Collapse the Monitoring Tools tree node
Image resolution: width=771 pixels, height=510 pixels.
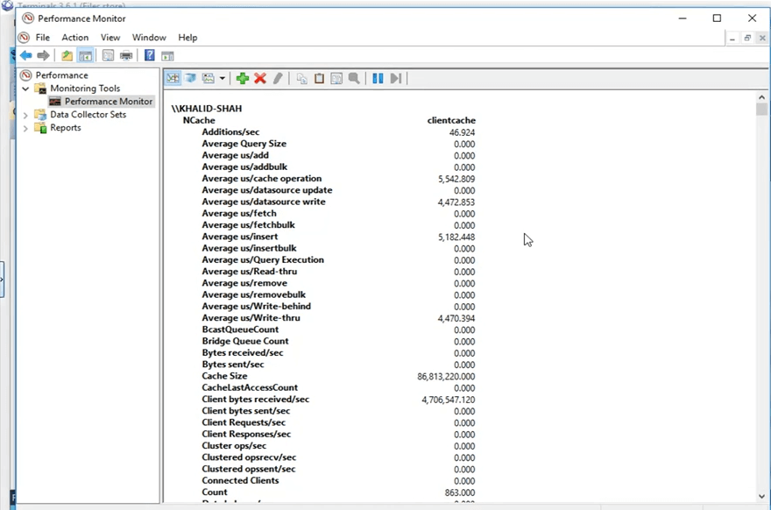[25, 89]
